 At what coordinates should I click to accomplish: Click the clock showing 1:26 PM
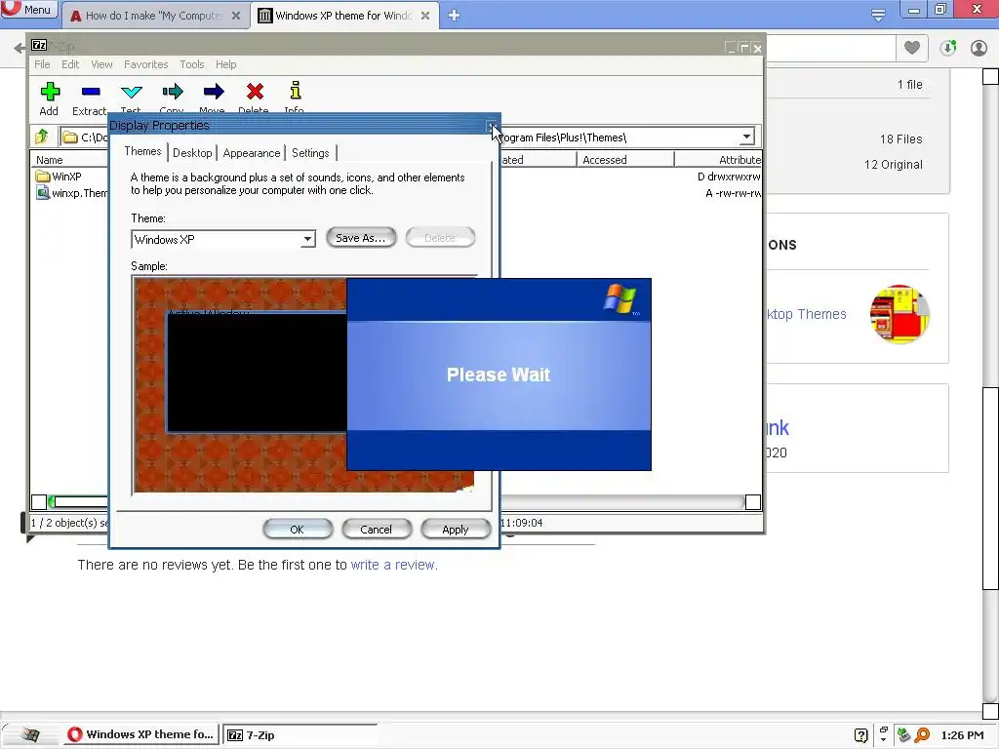(962, 735)
